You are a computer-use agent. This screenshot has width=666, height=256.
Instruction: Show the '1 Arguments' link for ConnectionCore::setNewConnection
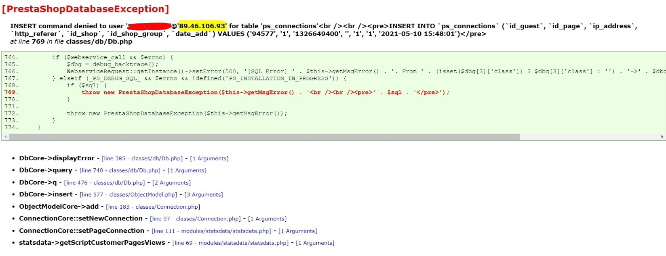267,219
